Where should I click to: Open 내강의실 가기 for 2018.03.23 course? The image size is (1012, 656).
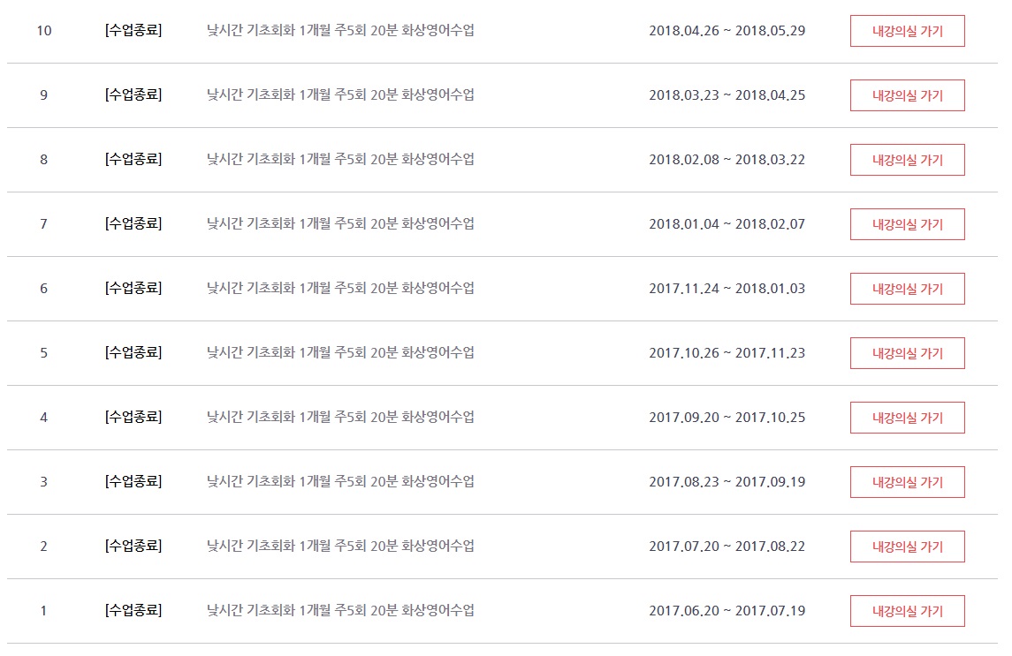(x=907, y=95)
